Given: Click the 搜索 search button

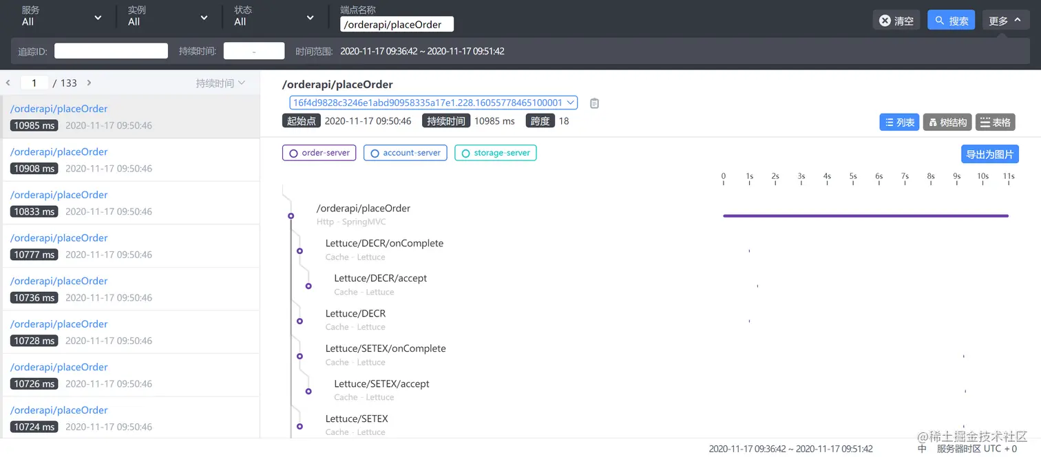Looking at the screenshot, I should click(951, 21).
